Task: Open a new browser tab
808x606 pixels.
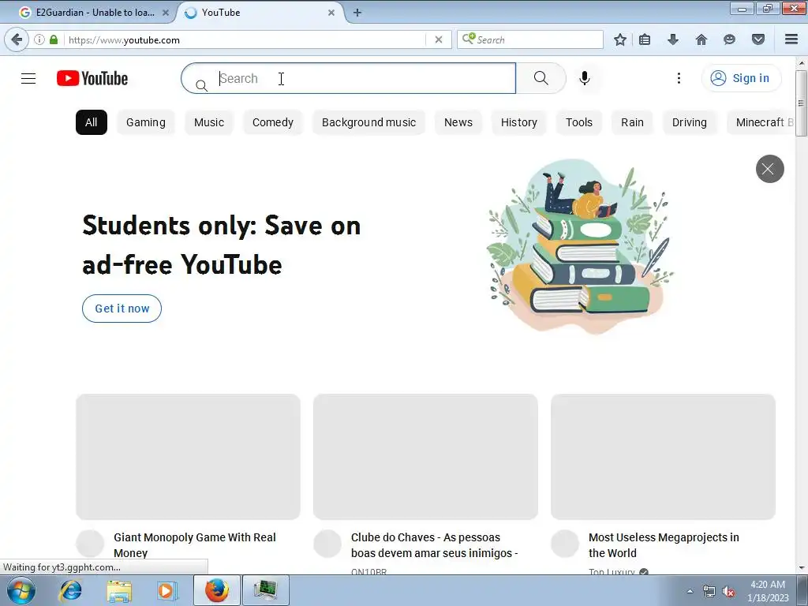Action: tap(357, 13)
